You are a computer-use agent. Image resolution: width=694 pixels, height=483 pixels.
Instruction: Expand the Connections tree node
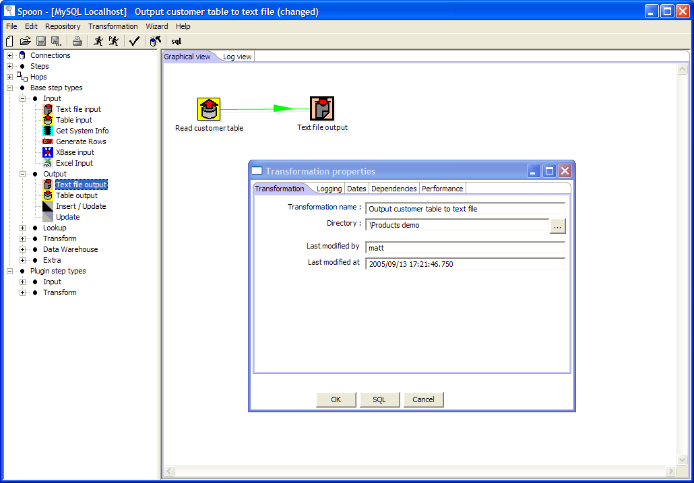(10, 55)
